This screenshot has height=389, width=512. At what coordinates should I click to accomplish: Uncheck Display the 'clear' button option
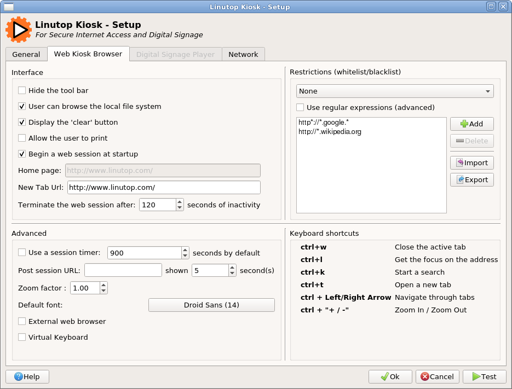point(22,123)
